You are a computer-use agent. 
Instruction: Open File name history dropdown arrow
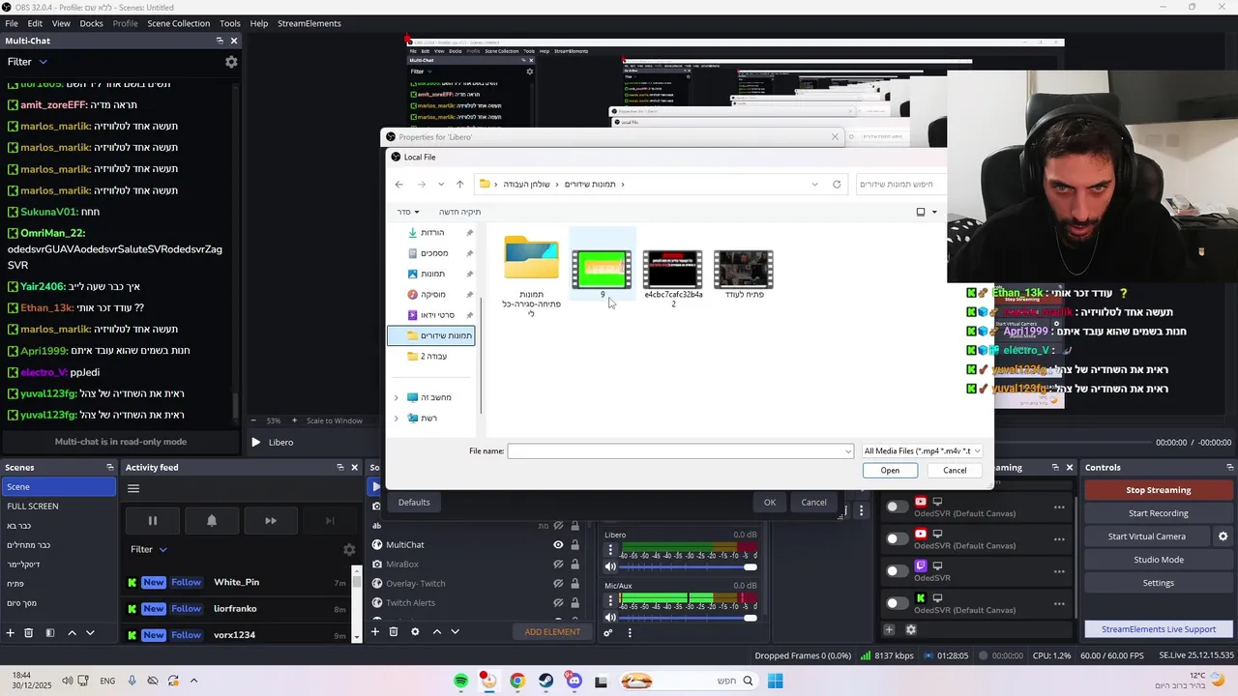pos(848,451)
